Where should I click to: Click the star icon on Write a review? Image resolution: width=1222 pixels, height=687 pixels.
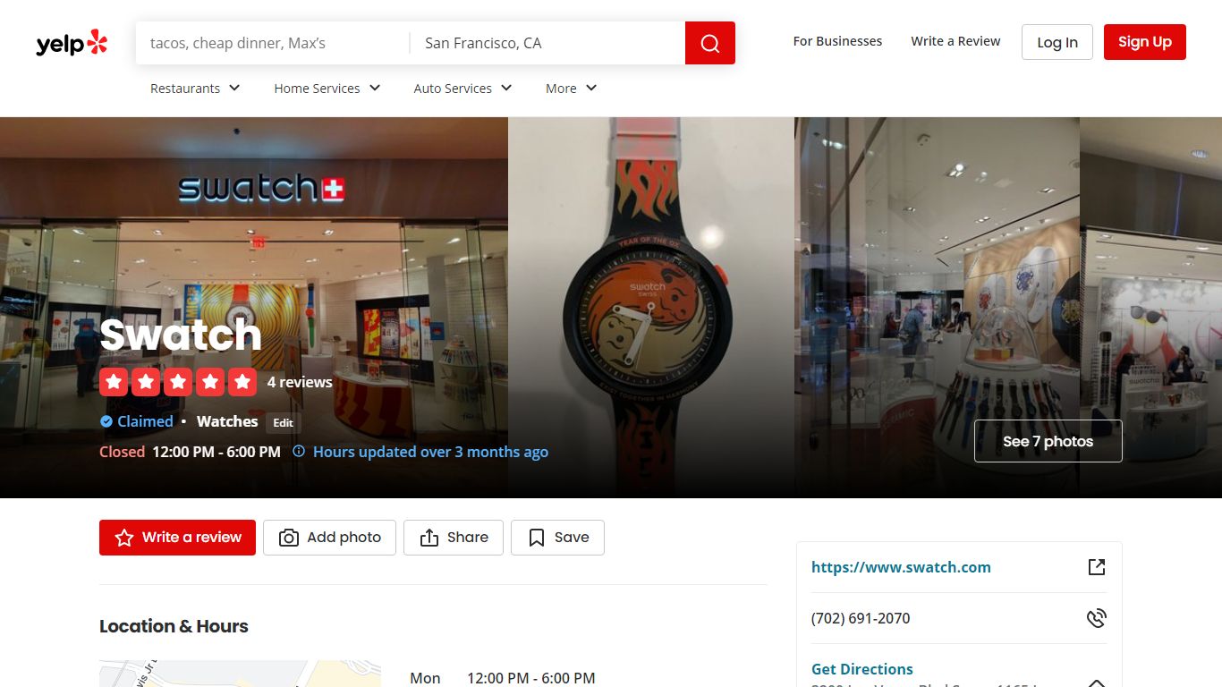coord(124,538)
